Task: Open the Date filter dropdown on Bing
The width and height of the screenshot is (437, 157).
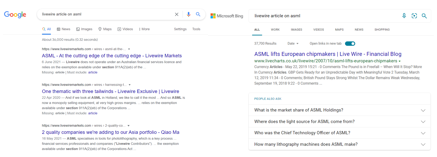Action: 293,44
